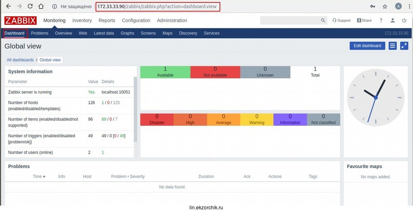
Task: Go to All dashboards link
Action: click(20, 60)
